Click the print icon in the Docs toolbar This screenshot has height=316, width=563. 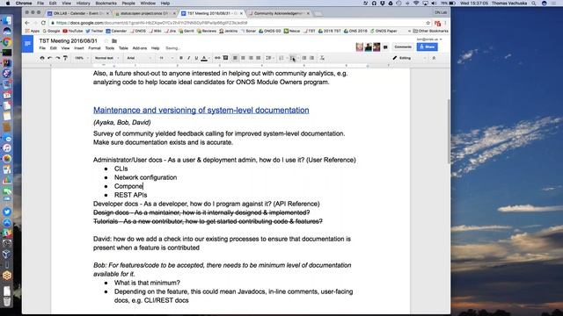pos(42,58)
